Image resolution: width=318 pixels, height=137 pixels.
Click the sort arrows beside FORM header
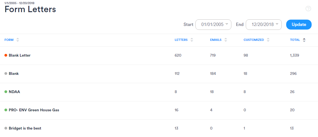point(18,40)
